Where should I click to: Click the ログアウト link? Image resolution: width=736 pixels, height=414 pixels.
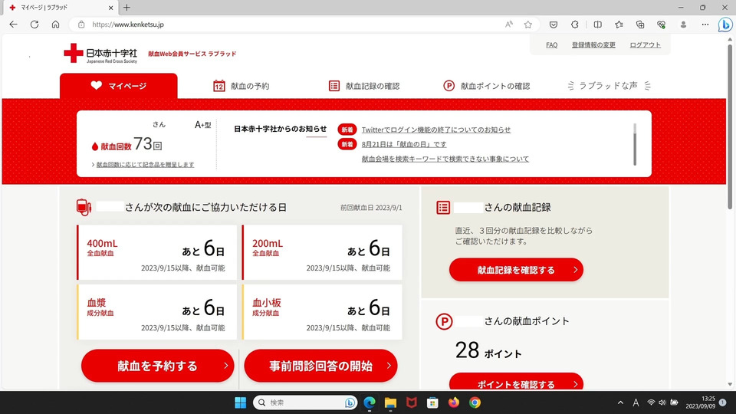point(645,45)
